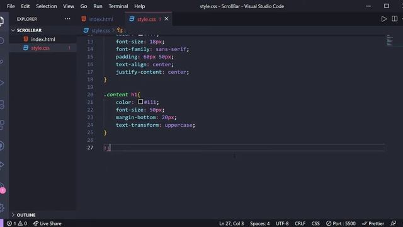Image resolution: width=403 pixels, height=227 pixels.
Task: Click the Port : 5500 Live Server button
Action: (x=341, y=223)
